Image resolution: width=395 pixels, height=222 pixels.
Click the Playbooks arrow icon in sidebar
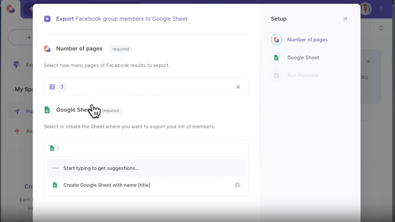pos(17,112)
